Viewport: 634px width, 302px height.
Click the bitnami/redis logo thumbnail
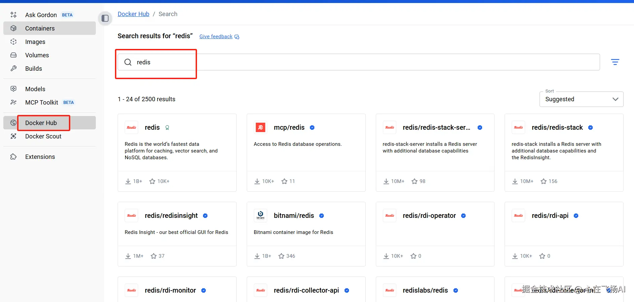[x=261, y=216]
